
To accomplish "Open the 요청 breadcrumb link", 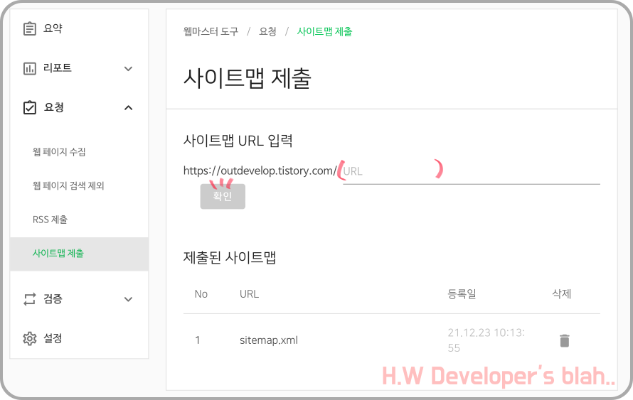I will pos(267,31).
